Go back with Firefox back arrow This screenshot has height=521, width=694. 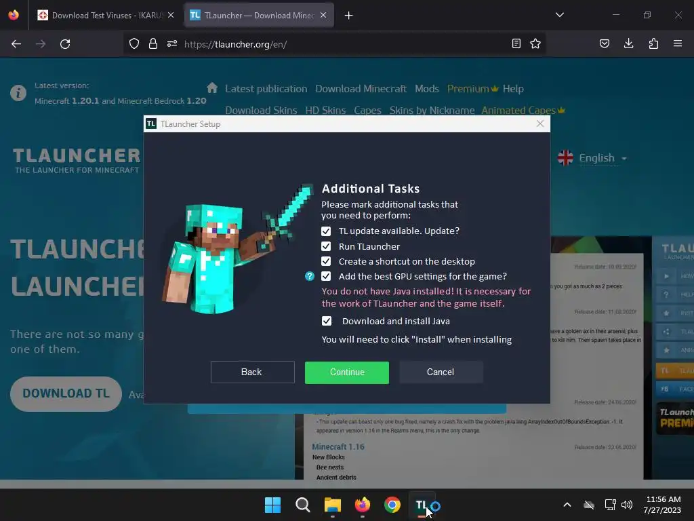click(x=16, y=44)
